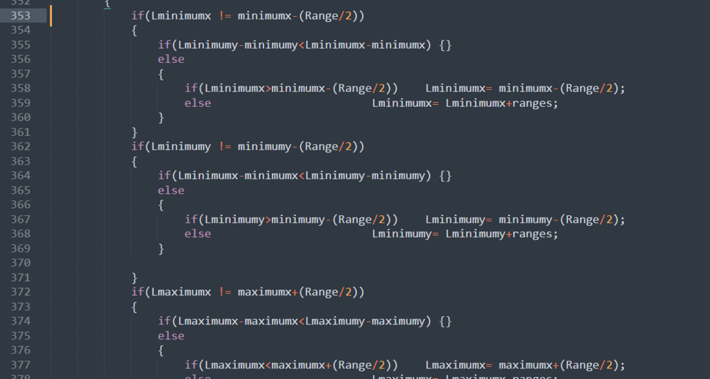
Task: Click line number 371 in the gutter
Action: click(21, 278)
